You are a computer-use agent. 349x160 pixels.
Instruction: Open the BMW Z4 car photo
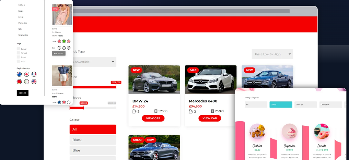pos(154,79)
